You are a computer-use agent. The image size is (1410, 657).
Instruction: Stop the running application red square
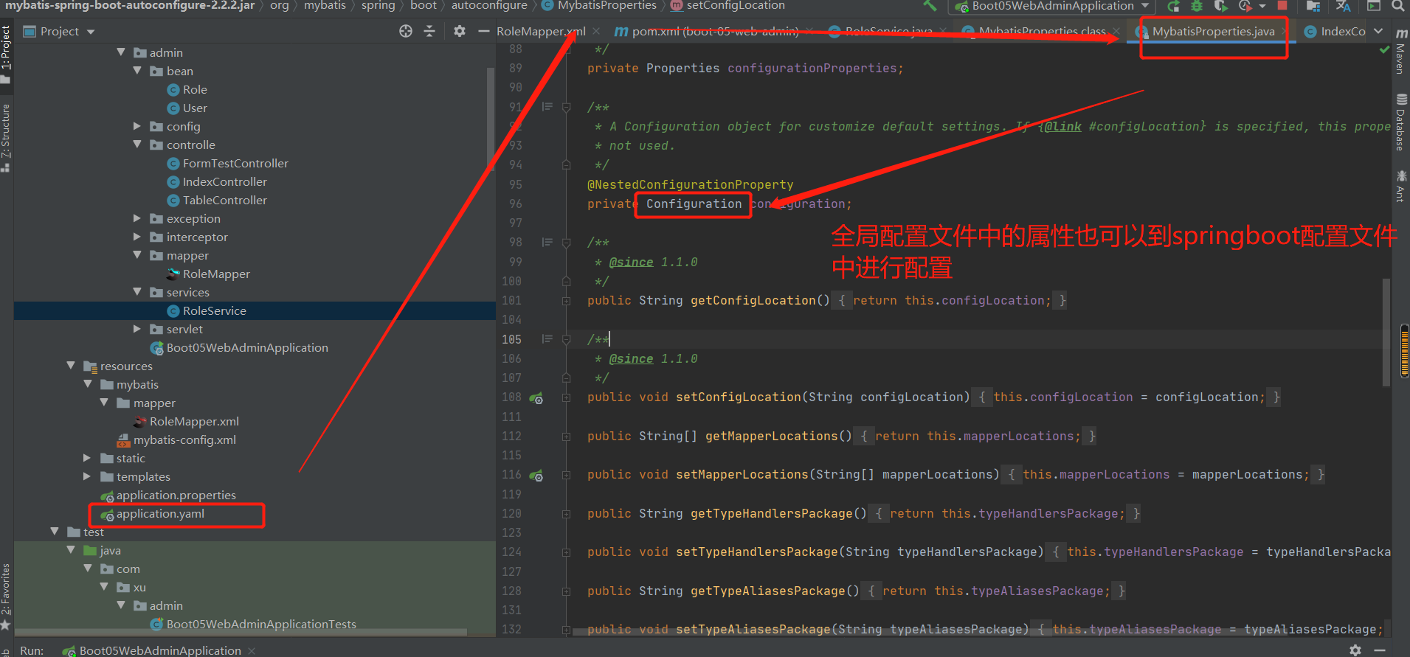click(1282, 6)
